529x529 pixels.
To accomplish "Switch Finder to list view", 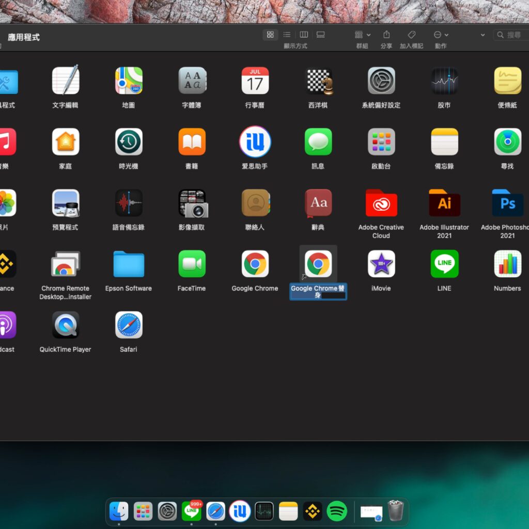I will (287, 35).
